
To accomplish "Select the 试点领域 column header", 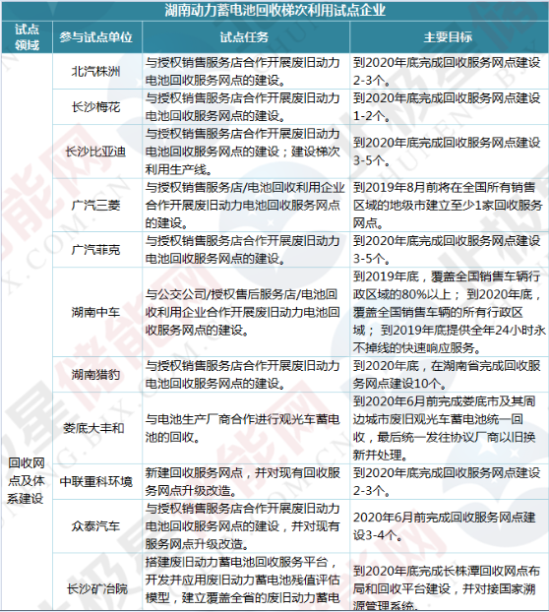I will click(x=27, y=37).
